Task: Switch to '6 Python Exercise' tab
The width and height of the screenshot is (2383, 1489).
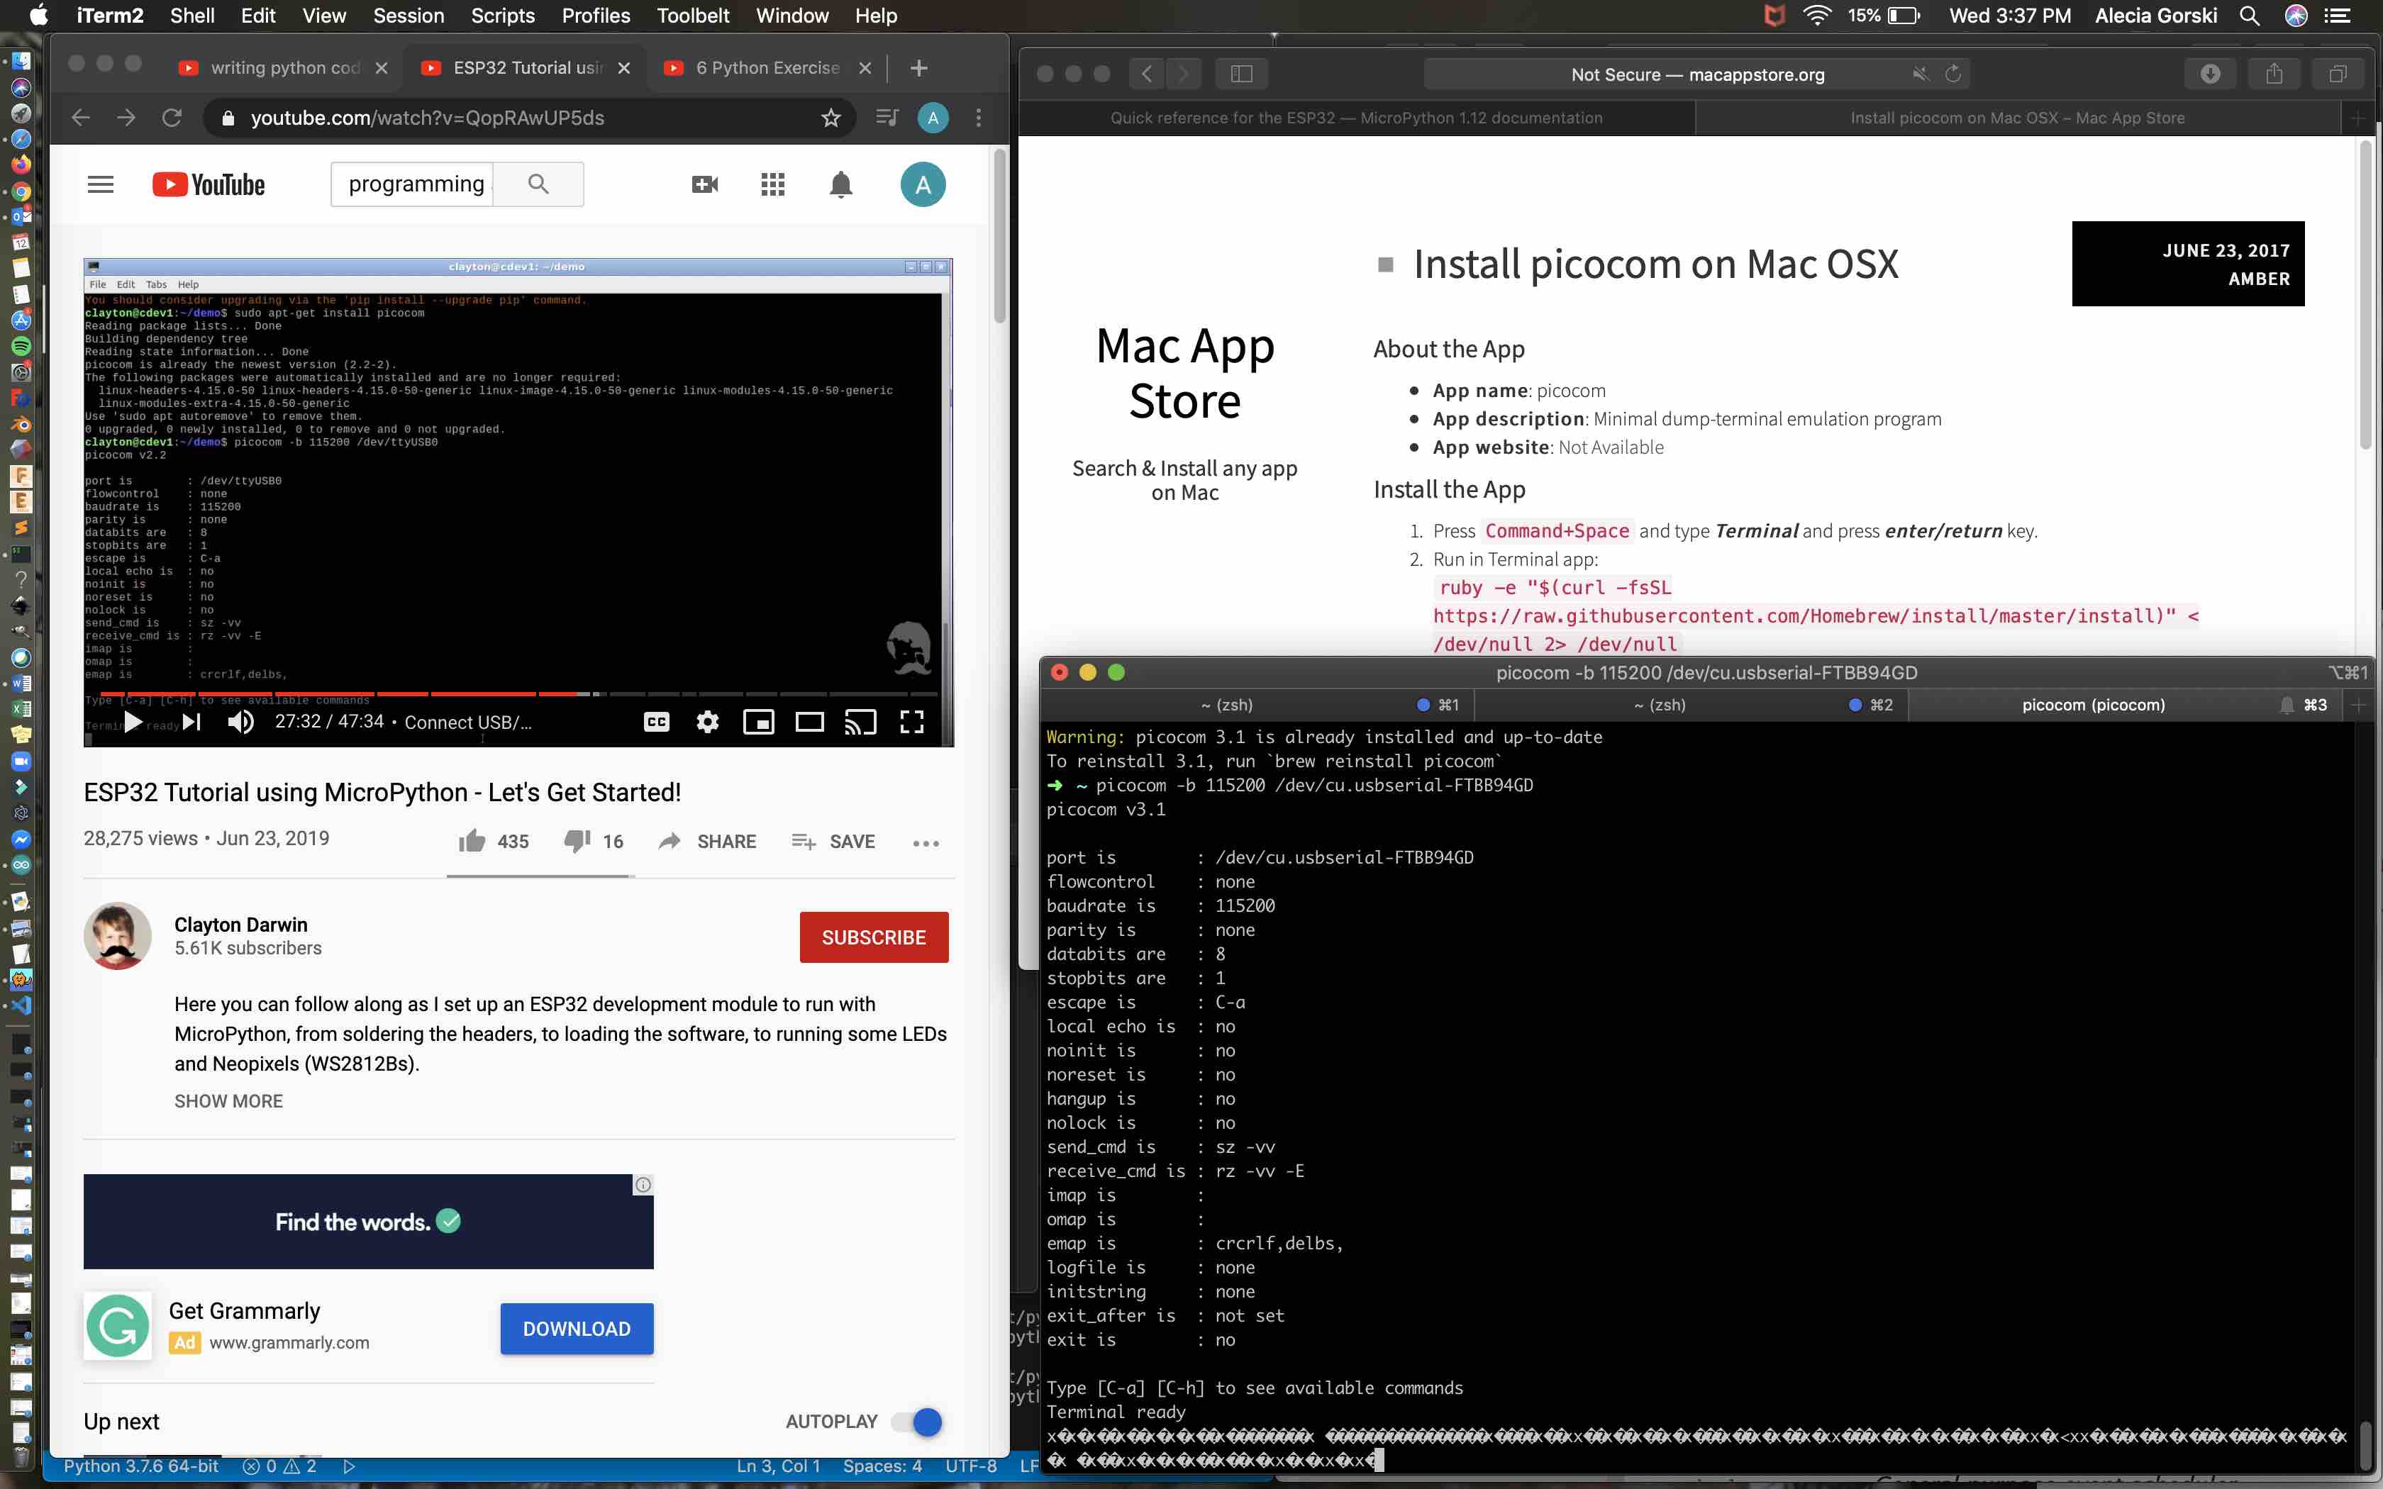Action: (768, 67)
